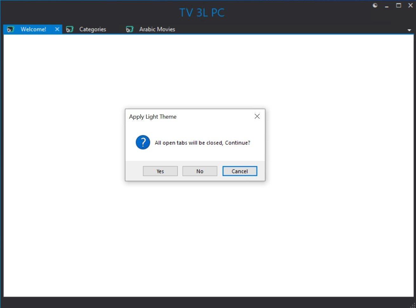Switch to the Welcome! tab

tap(33, 29)
